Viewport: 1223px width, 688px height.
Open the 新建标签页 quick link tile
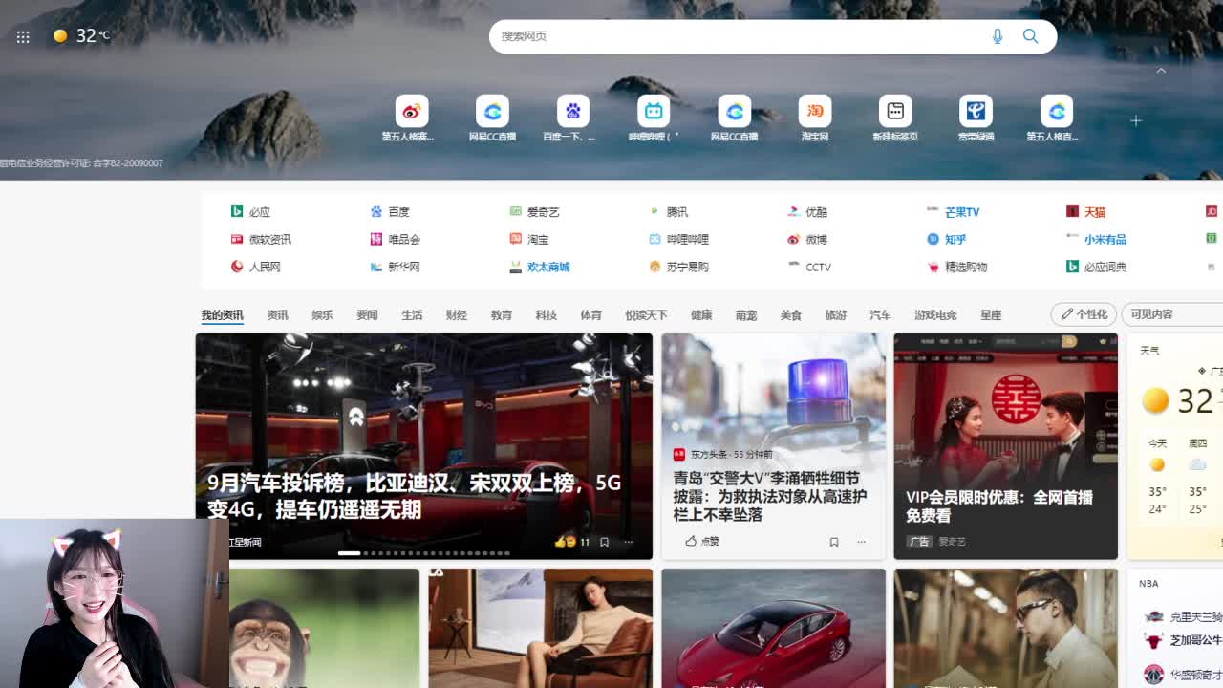(895, 119)
